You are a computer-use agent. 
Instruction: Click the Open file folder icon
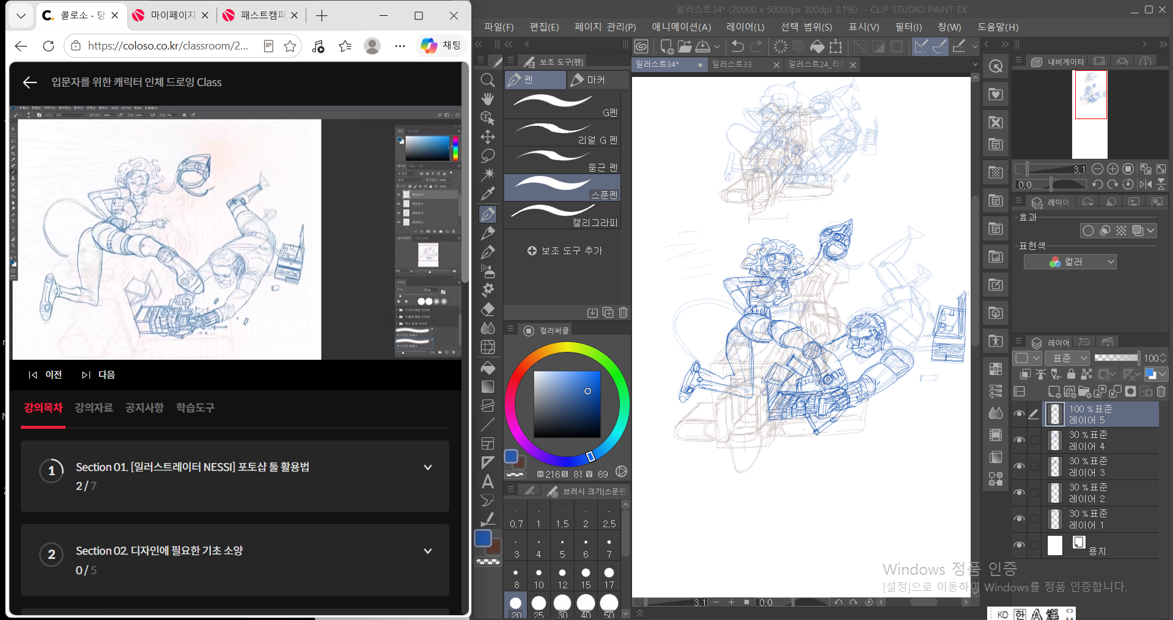coord(685,46)
